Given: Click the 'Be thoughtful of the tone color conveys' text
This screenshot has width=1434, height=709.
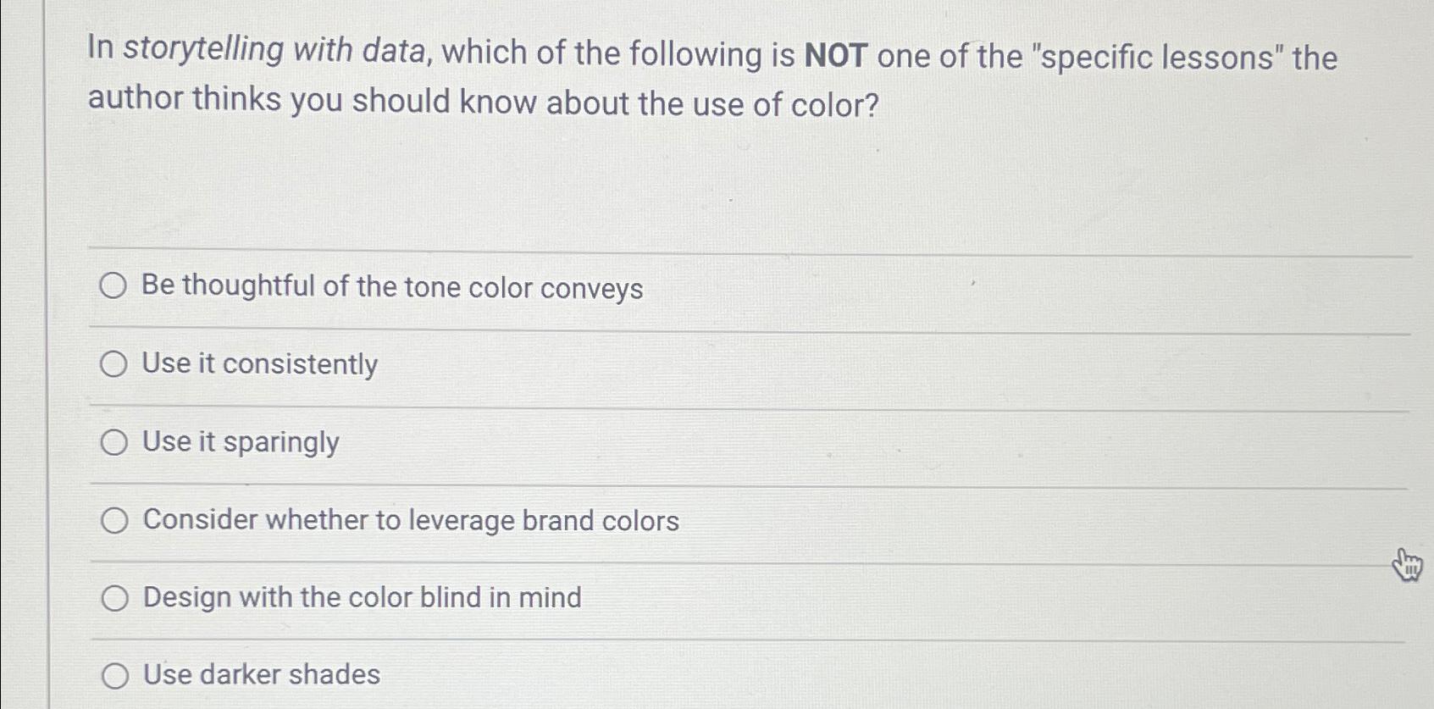Looking at the screenshot, I should point(391,288).
